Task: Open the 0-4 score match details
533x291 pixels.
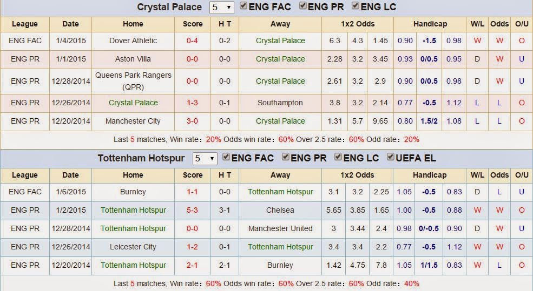Action: (192, 40)
